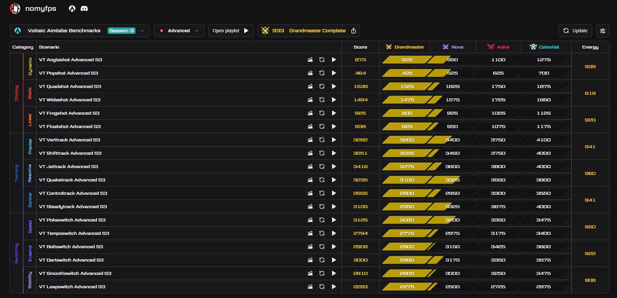617x298 pixels.
Task: Open the settings sliders icon near Update
Action: point(602,31)
